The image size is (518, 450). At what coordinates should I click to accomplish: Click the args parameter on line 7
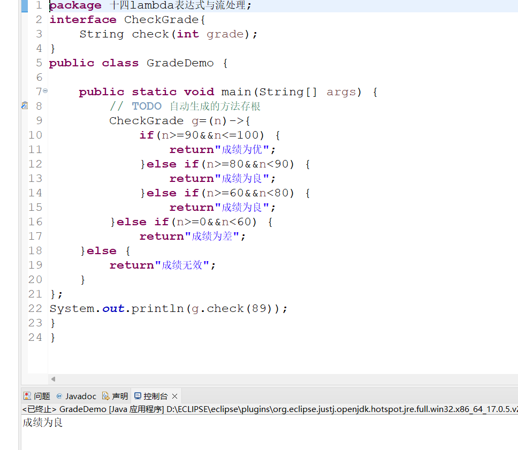pyautogui.click(x=341, y=91)
